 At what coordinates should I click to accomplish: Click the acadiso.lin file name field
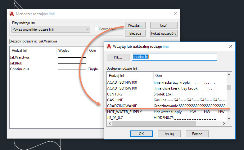click(x=174, y=57)
